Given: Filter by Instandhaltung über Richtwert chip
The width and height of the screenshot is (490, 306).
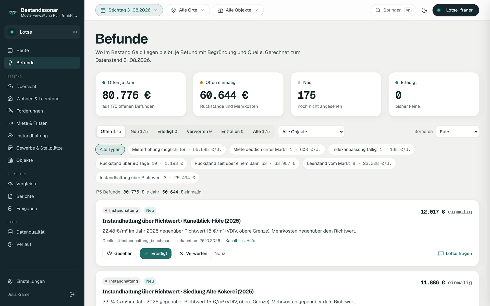Looking at the screenshot, I should pos(147,178).
